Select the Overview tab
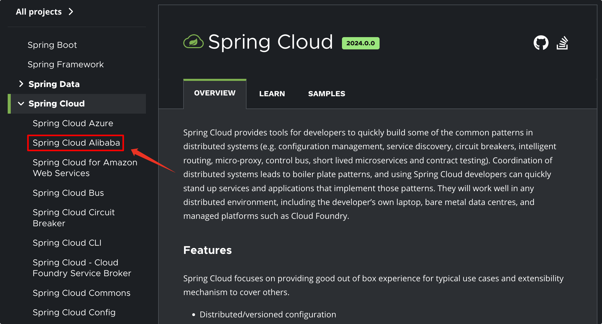Viewport: 602px width, 324px height. click(x=215, y=93)
